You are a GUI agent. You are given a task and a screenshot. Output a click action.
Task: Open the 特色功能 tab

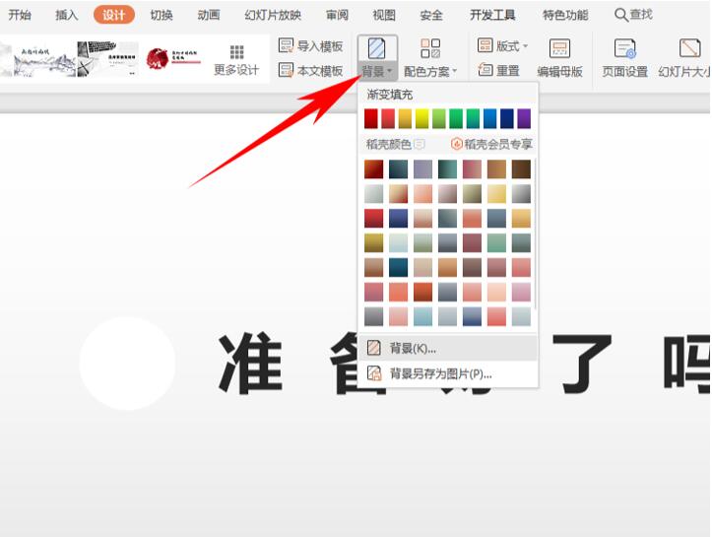coord(565,15)
